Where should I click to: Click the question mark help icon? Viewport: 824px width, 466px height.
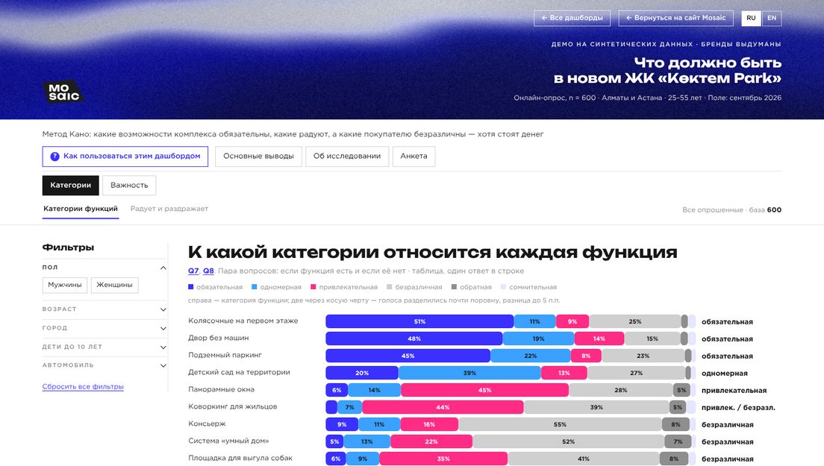[x=54, y=157]
